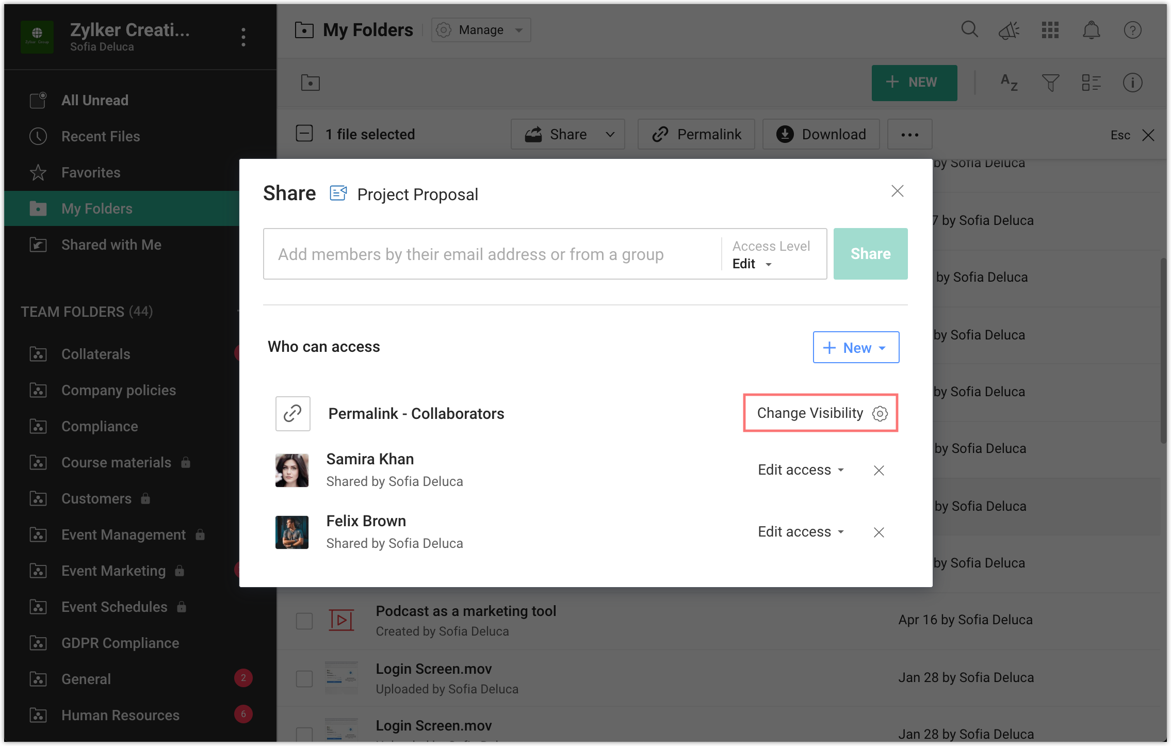
Task: Go to Recent Files
Action: (x=101, y=136)
